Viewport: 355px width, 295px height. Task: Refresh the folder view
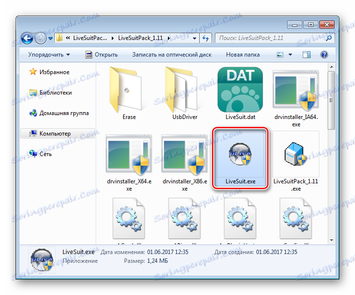pyautogui.click(x=206, y=38)
